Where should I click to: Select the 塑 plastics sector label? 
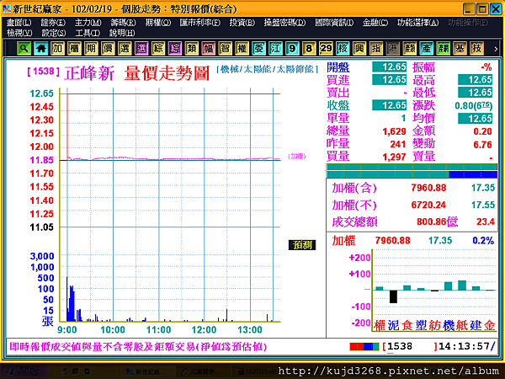[422, 325]
